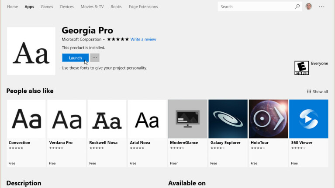Open the Arial Nova font tile image
The height and width of the screenshot is (188, 335).
coord(147,119)
